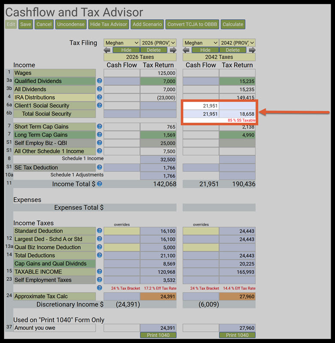335x343 pixels.
Task: Open 2042 (PROV) year dropdown
Action: [237, 42]
